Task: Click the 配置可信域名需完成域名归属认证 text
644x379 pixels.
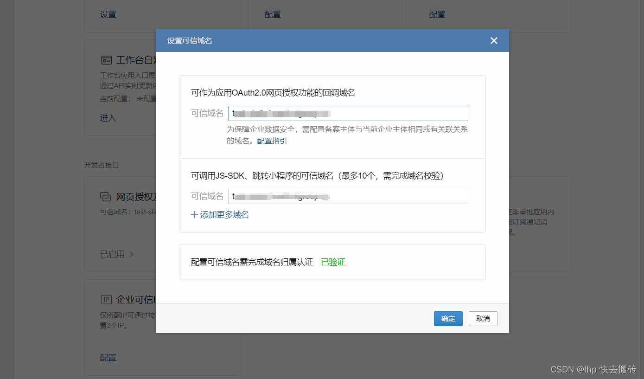Action: pos(252,262)
